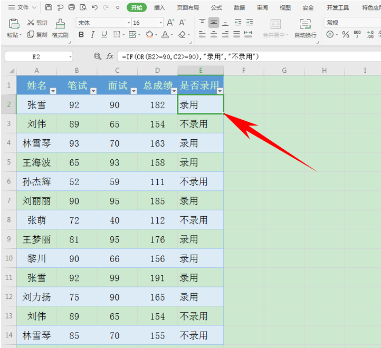Click the Save icon in quick access toolbar
The width and height of the screenshot is (381, 348).
[x=49, y=7]
